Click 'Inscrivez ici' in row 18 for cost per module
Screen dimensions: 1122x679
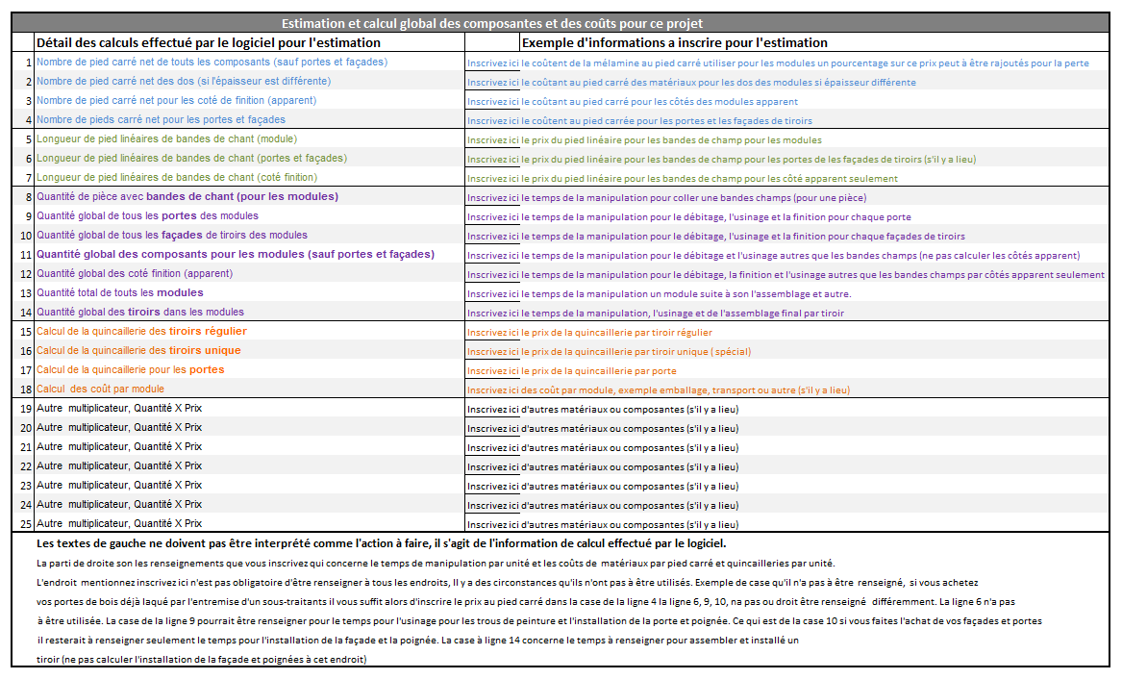tap(492, 390)
